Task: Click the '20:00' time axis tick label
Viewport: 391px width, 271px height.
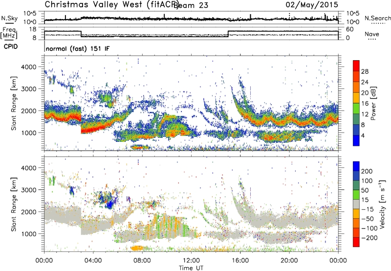Action: (289, 261)
